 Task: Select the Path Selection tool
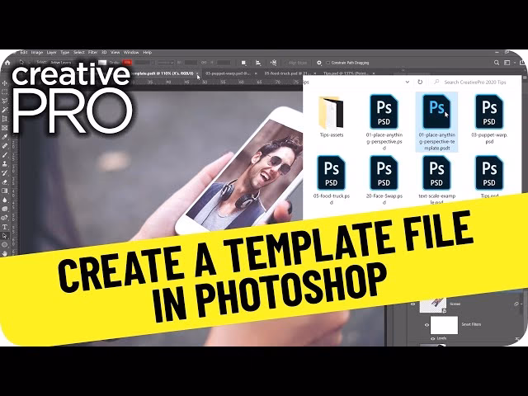pyautogui.click(x=5, y=236)
